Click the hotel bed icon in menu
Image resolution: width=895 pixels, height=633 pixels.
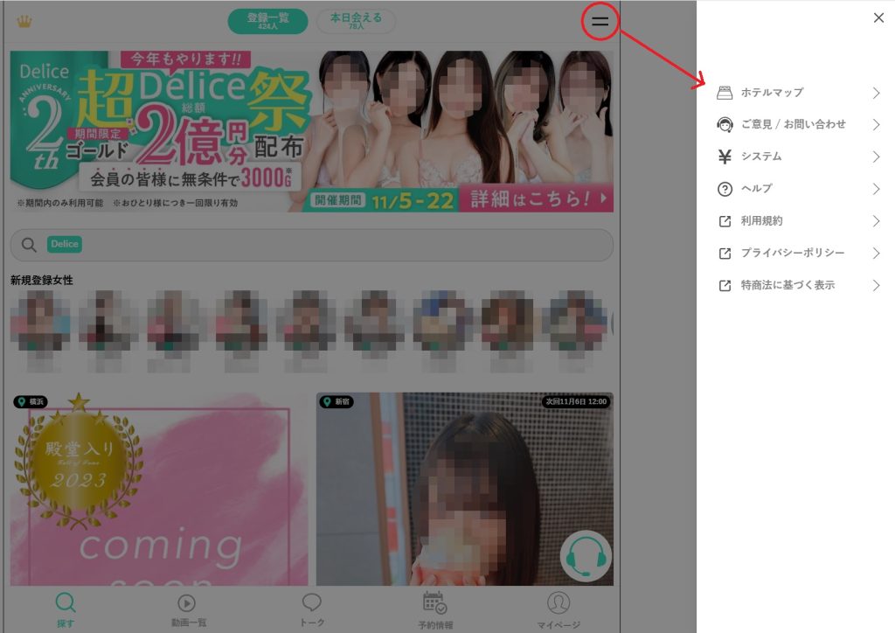coord(724,93)
